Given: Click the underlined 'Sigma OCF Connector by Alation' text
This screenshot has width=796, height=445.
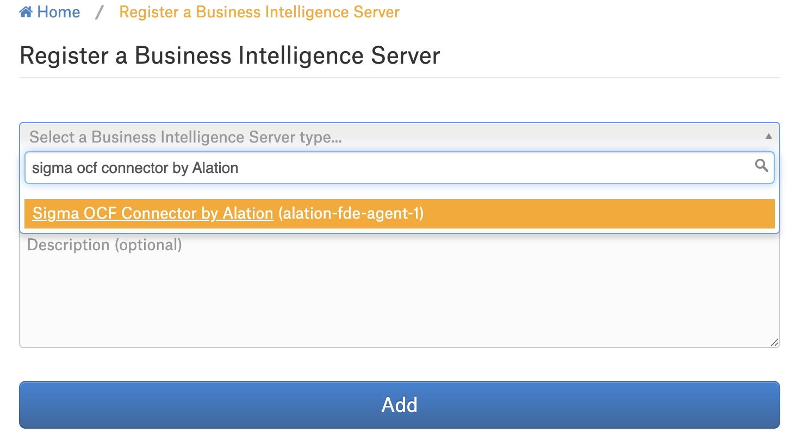Looking at the screenshot, I should pyautogui.click(x=153, y=213).
